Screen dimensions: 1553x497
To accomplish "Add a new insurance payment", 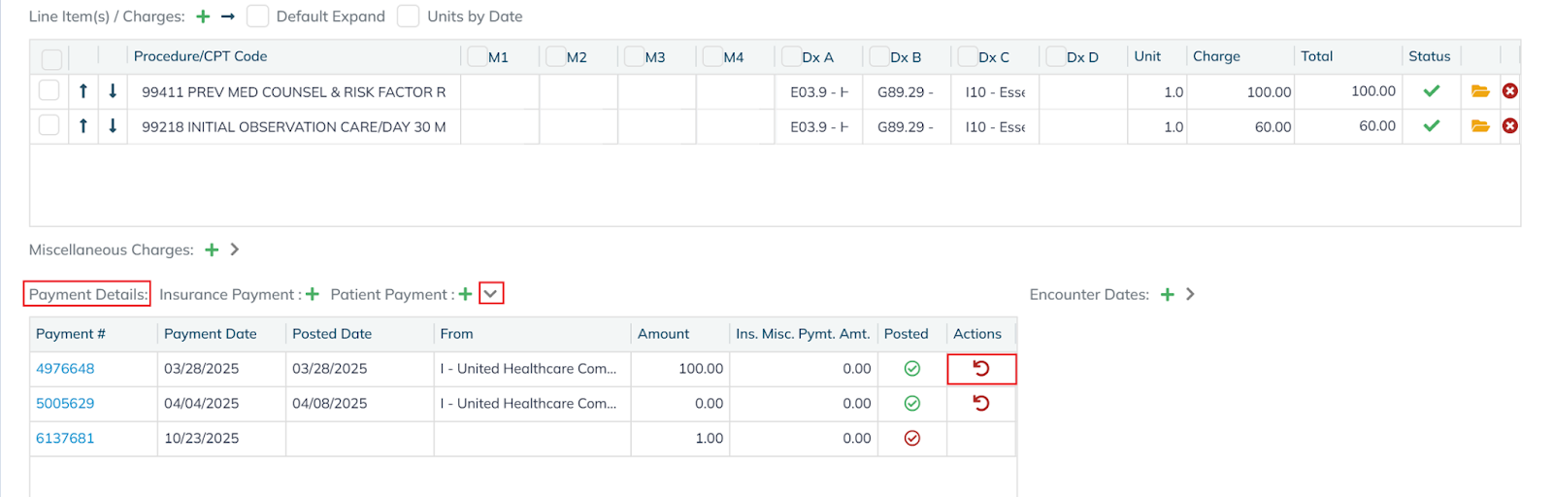I will tap(313, 294).
